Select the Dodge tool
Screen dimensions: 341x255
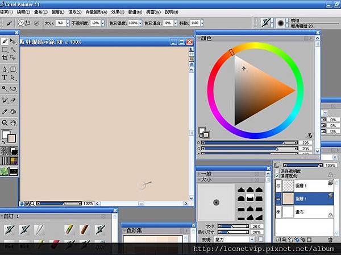pos(5,89)
